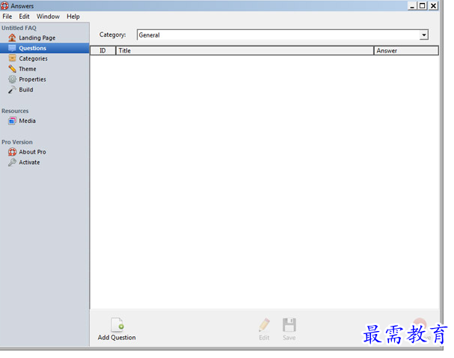Click the Categories box icon
Image resolution: width=454 pixels, height=358 pixels.
pos(12,58)
